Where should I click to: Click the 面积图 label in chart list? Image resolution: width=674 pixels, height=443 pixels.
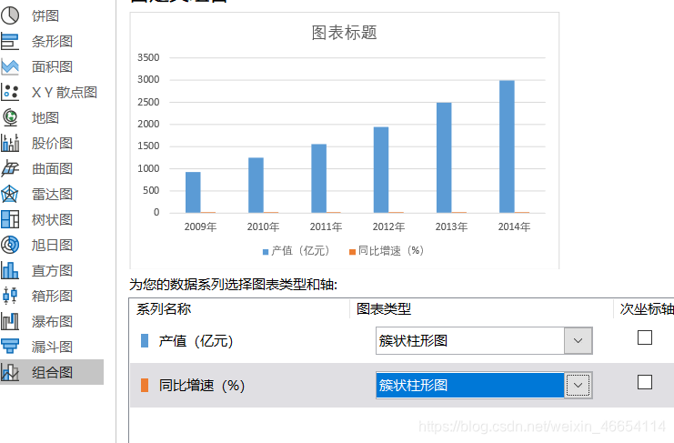(52, 66)
